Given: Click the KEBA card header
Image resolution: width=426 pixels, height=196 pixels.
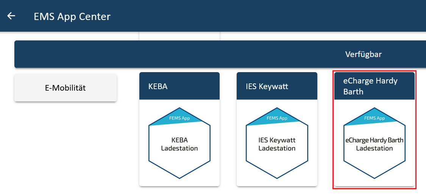Looking at the screenshot, I should (x=179, y=86).
